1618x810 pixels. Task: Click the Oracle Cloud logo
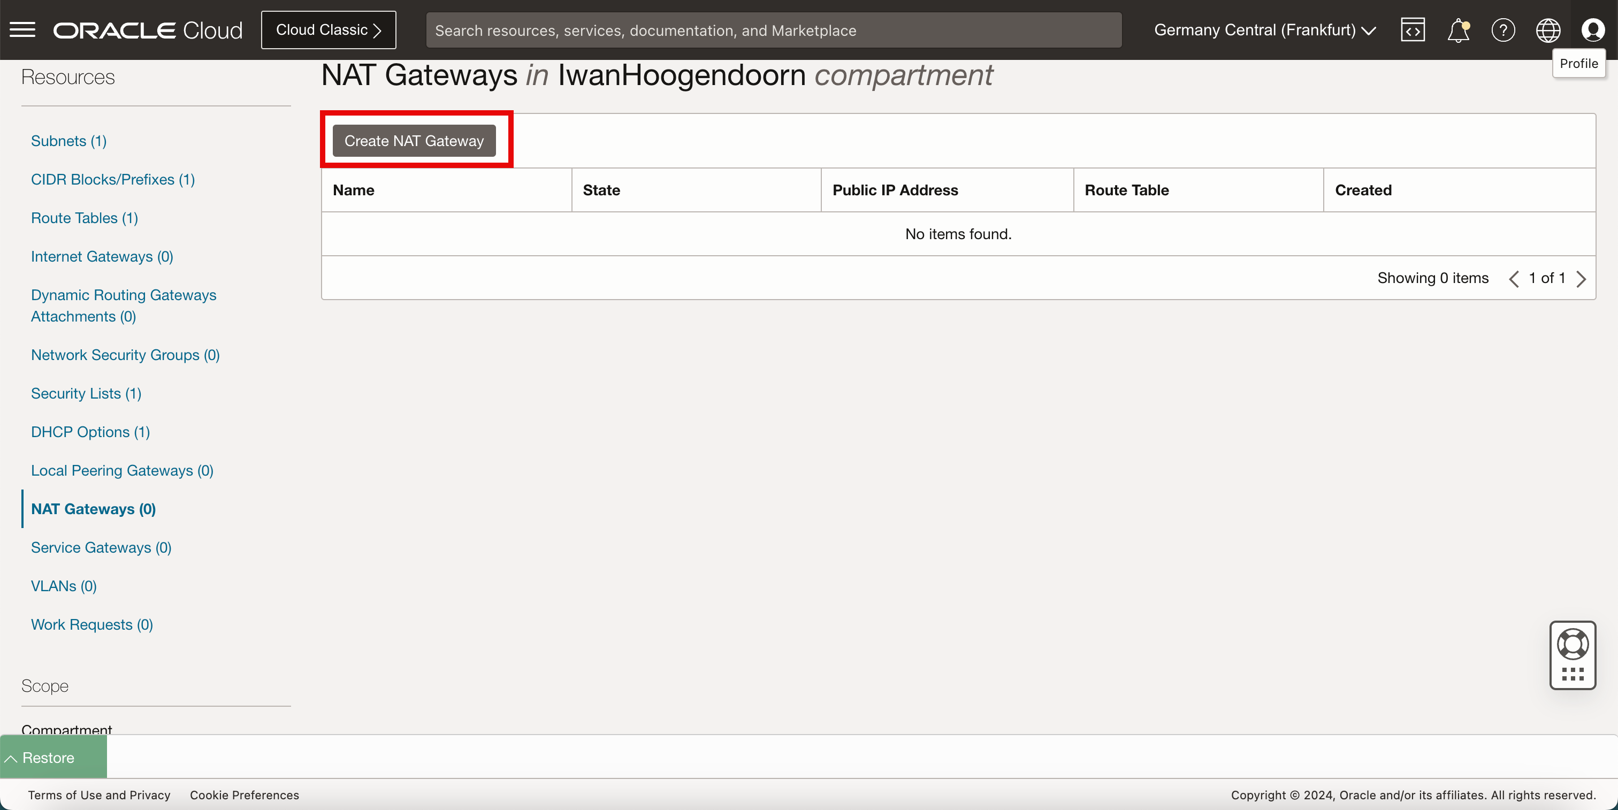coord(148,29)
